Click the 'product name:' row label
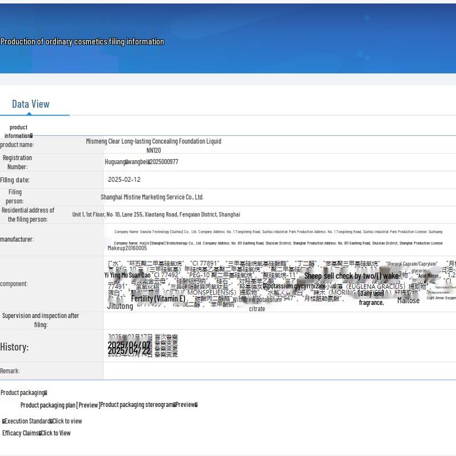The image size is (456, 456). [x=17, y=145]
